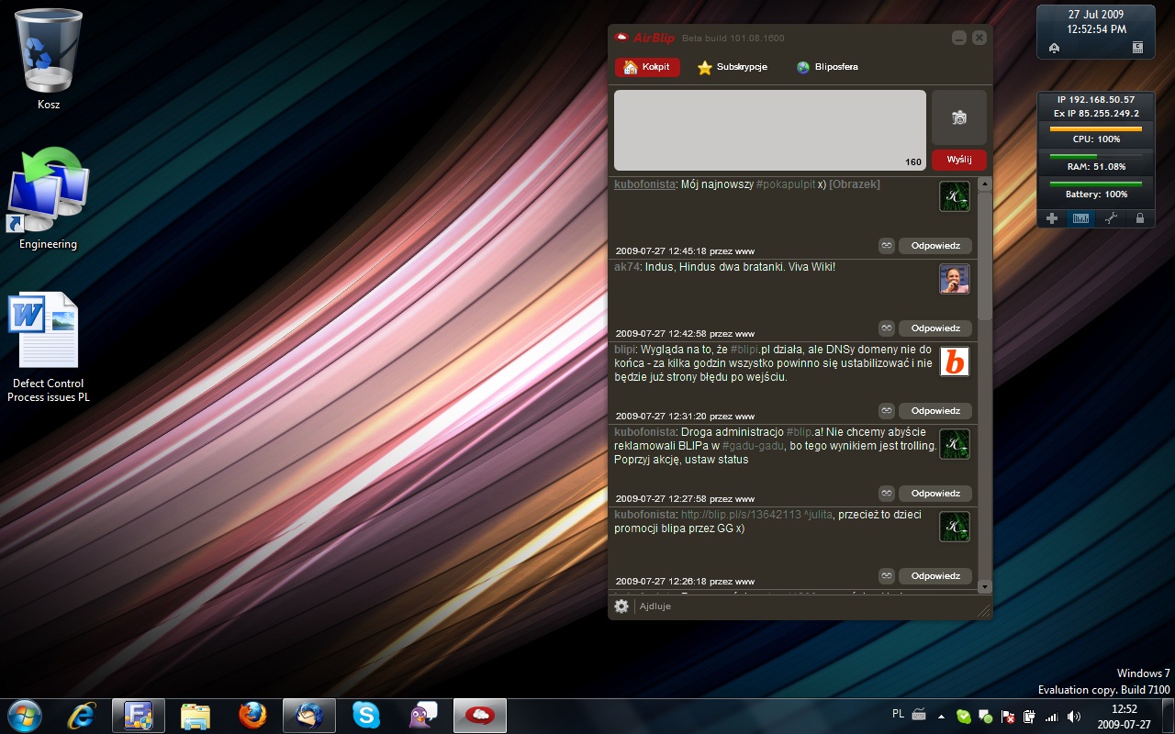
Task: Expand hidden system tray icons arrow
Action: click(943, 716)
